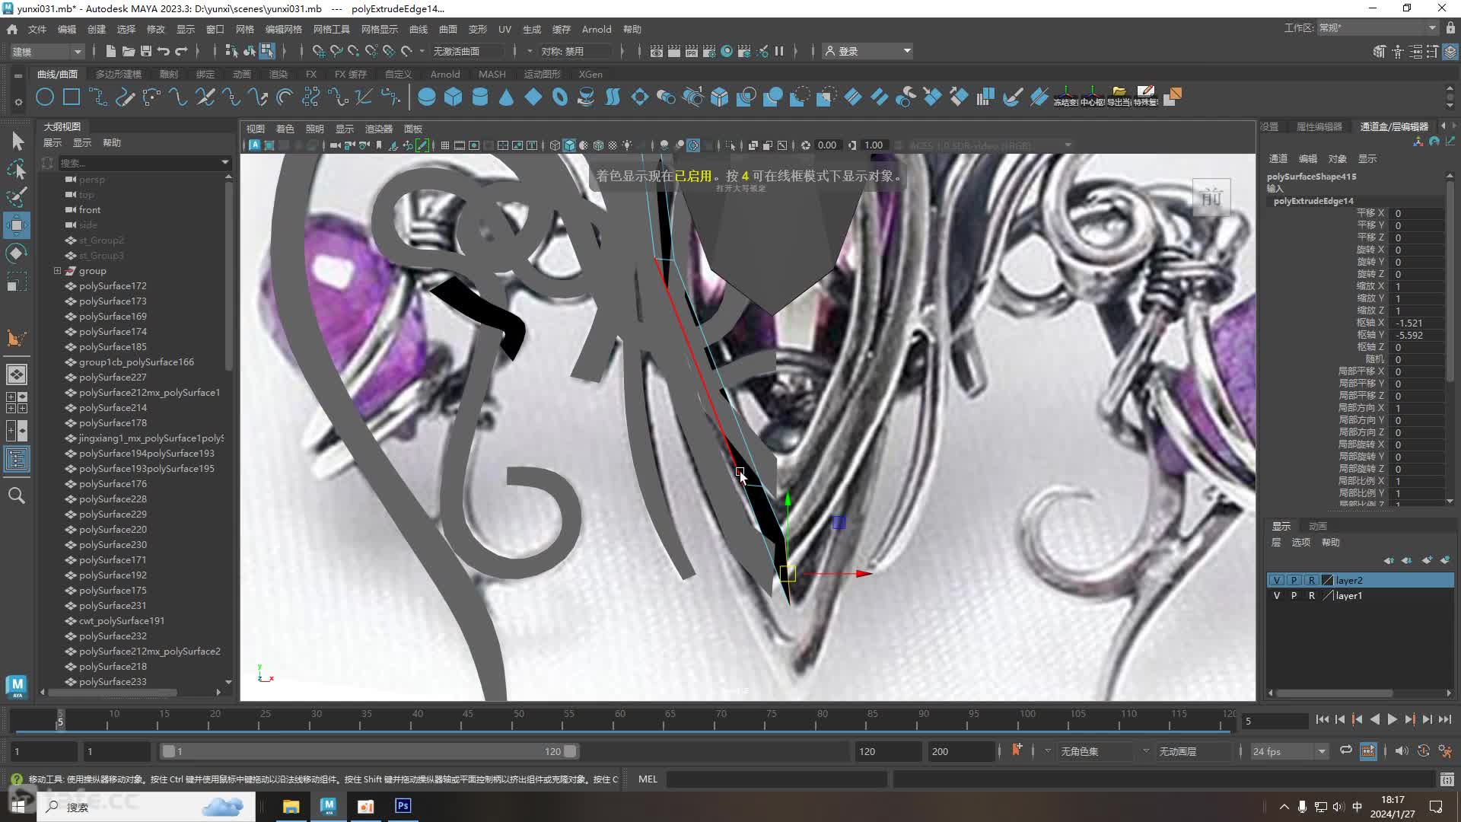Click the playback range slider bar
Viewport: 1461px width, 822px height.
[370, 751]
